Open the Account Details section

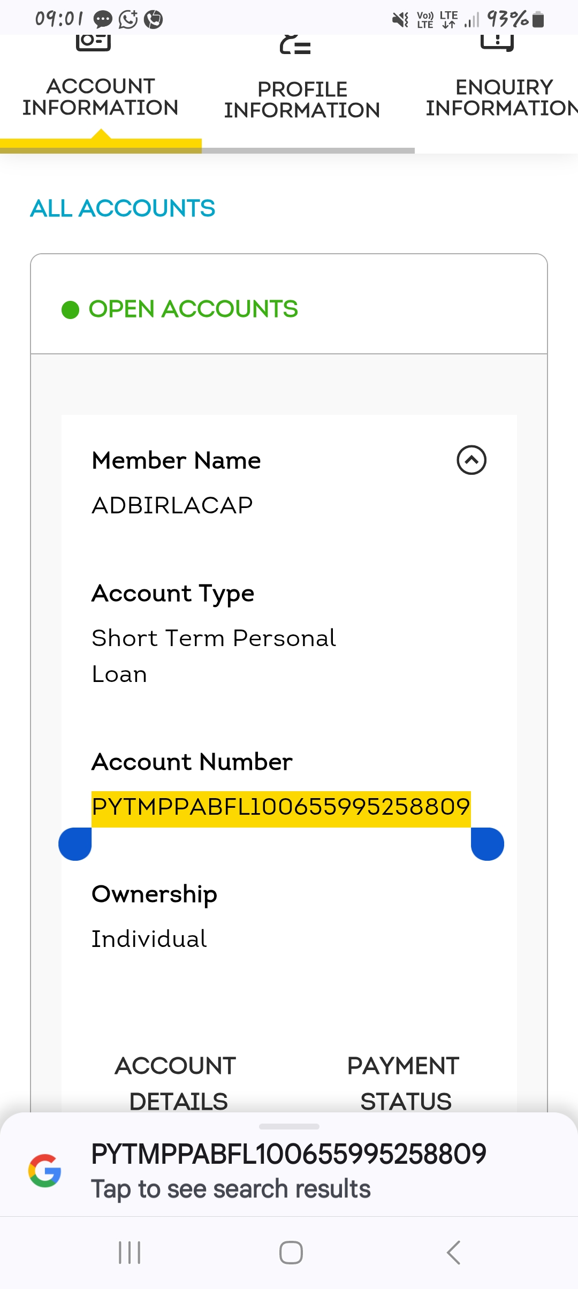point(176,1083)
